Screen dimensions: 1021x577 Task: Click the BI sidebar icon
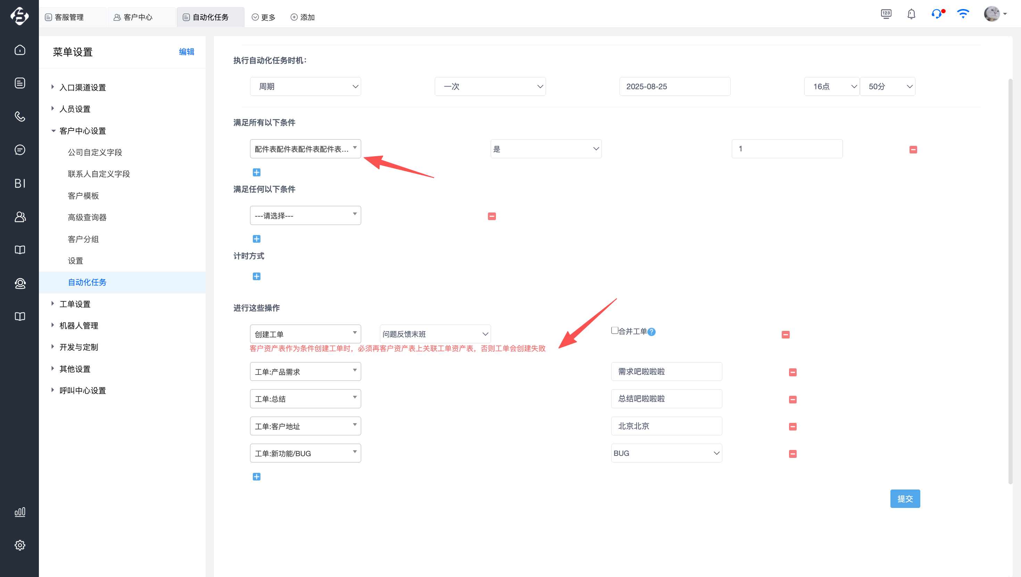tap(20, 183)
